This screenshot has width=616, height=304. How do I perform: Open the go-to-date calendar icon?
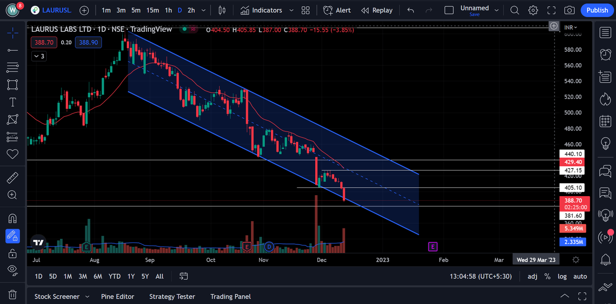tap(184, 276)
